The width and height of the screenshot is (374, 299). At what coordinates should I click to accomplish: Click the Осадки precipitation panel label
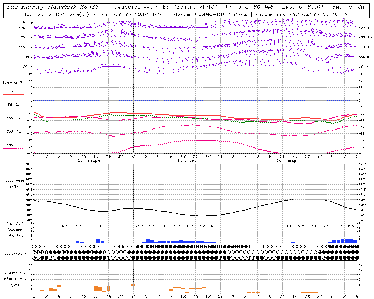(x=15, y=230)
